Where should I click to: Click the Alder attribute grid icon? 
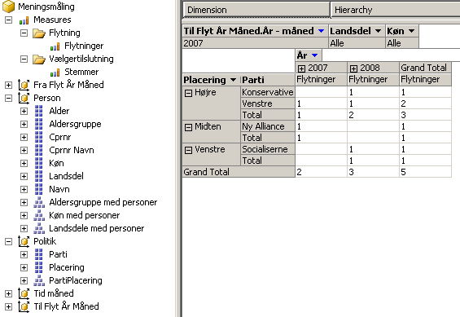click(39, 111)
